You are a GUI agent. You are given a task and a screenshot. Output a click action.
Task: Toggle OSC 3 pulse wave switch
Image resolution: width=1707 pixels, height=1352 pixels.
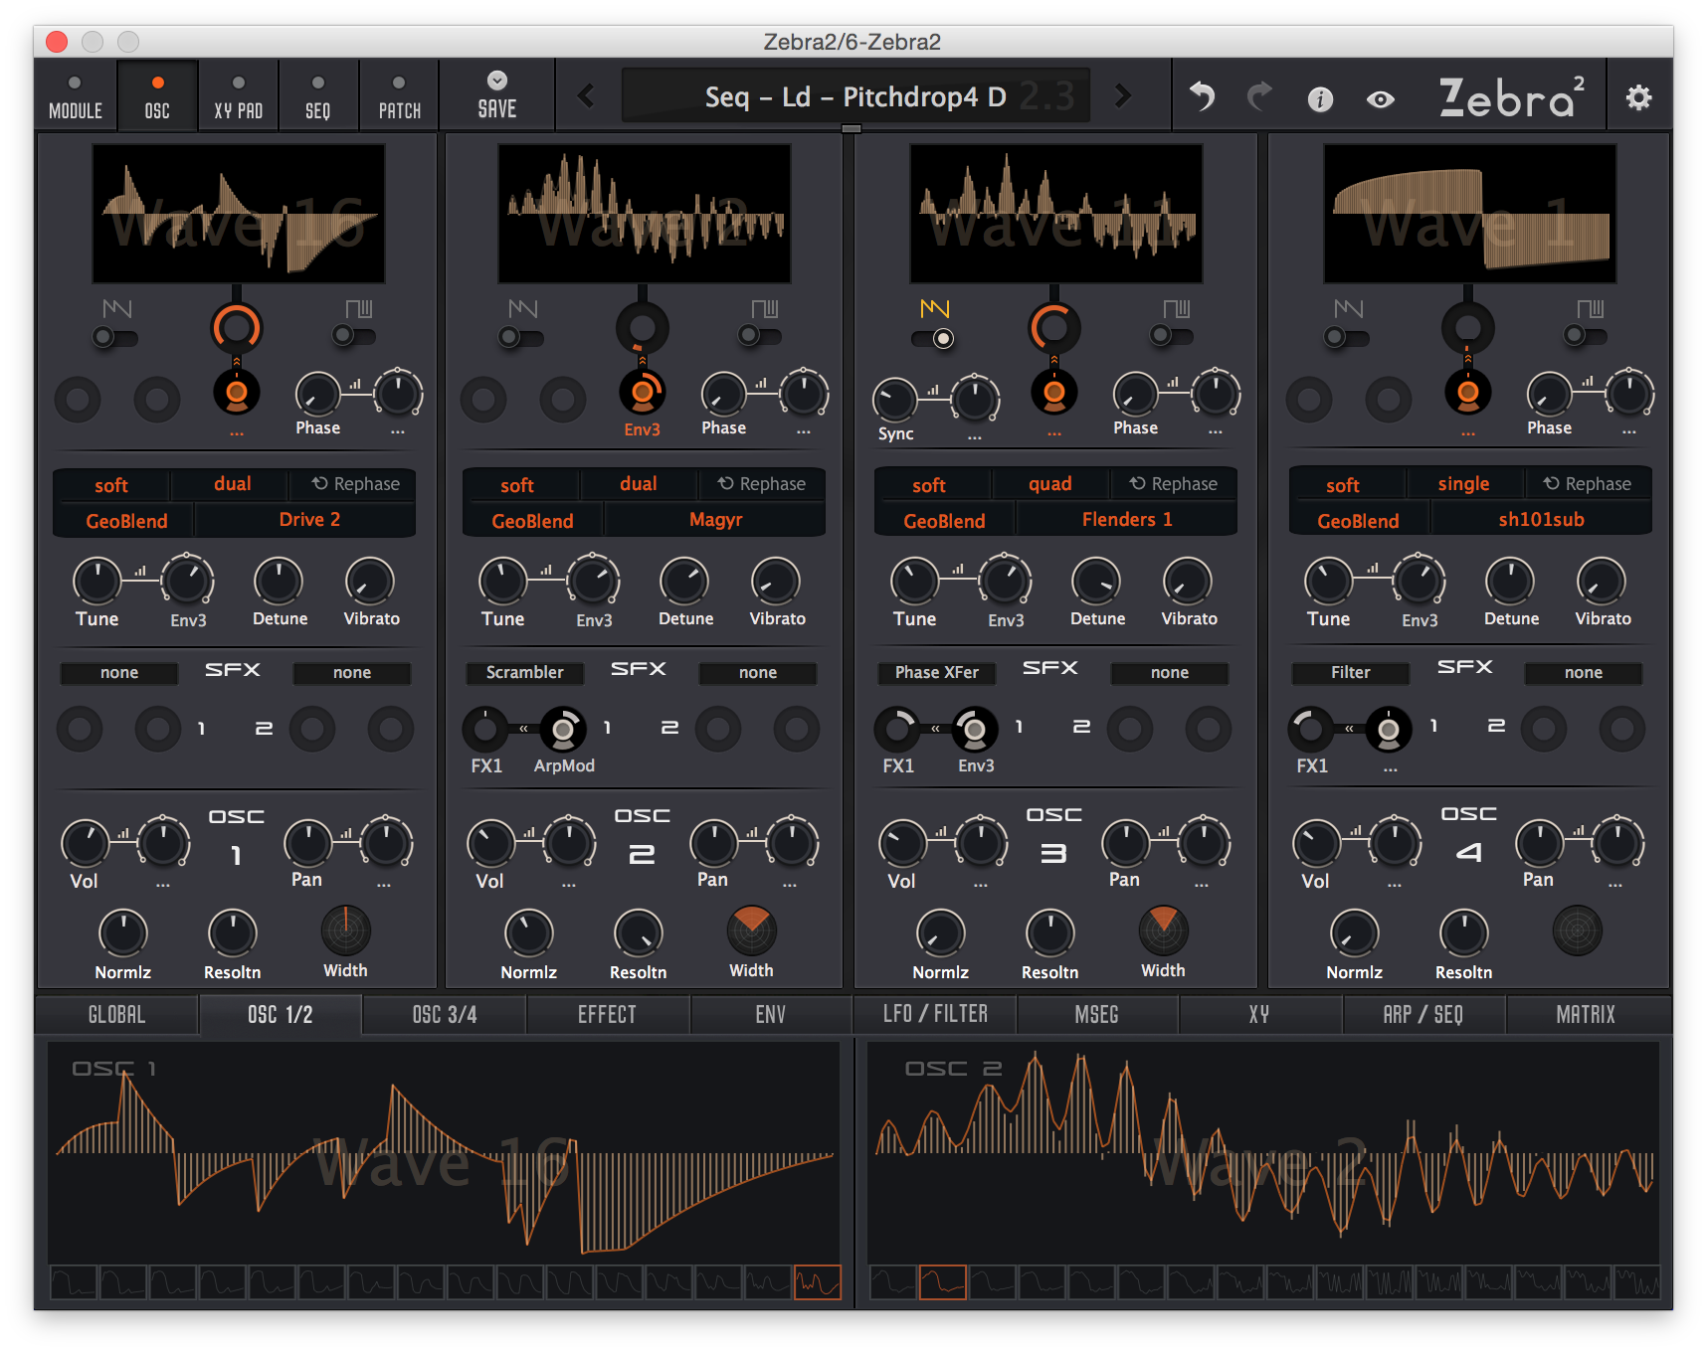1172,335
